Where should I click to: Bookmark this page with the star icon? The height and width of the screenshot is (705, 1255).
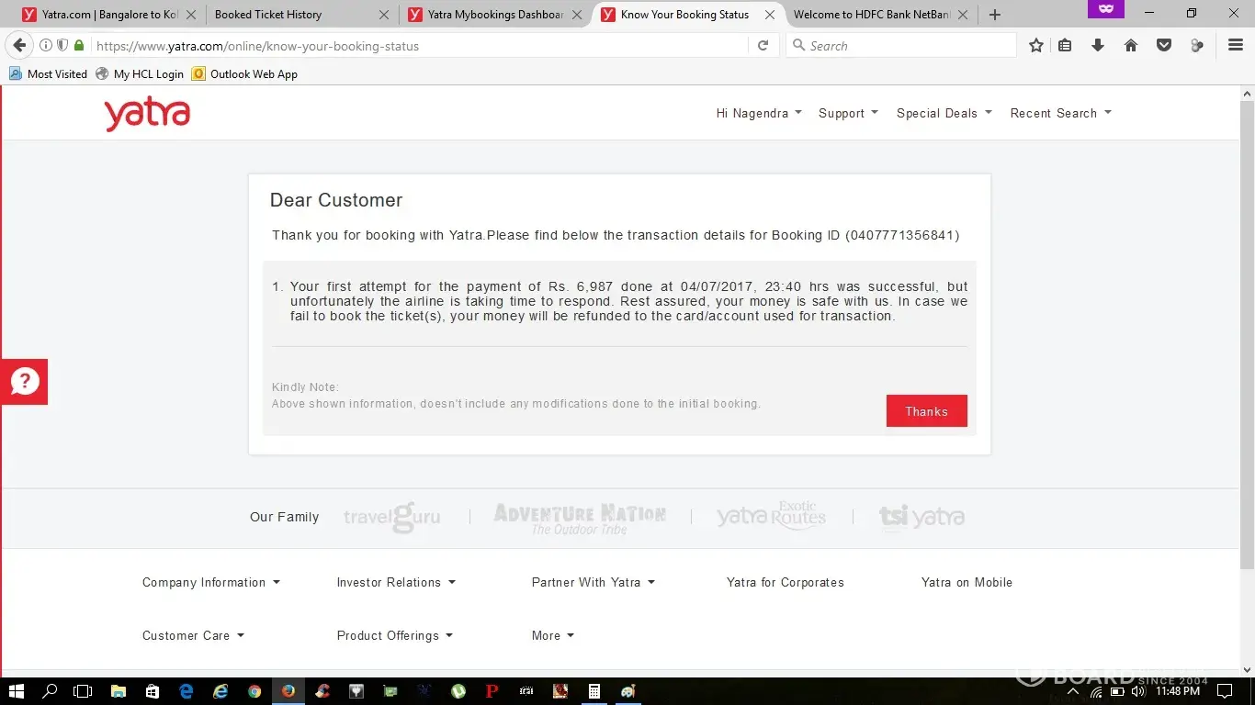click(1036, 46)
